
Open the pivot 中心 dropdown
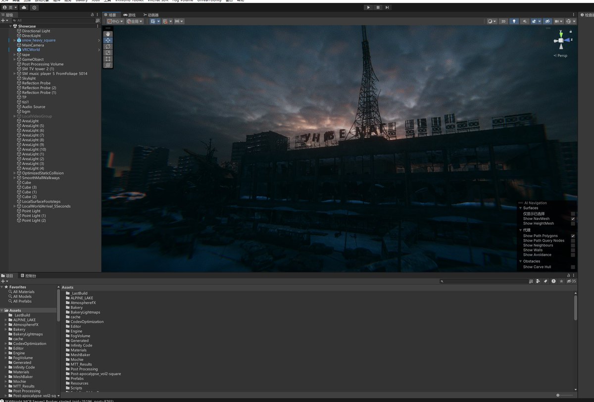115,21
